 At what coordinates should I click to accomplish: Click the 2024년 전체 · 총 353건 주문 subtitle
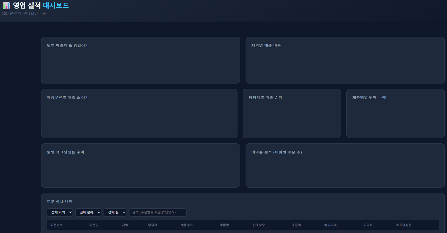tap(24, 14)
